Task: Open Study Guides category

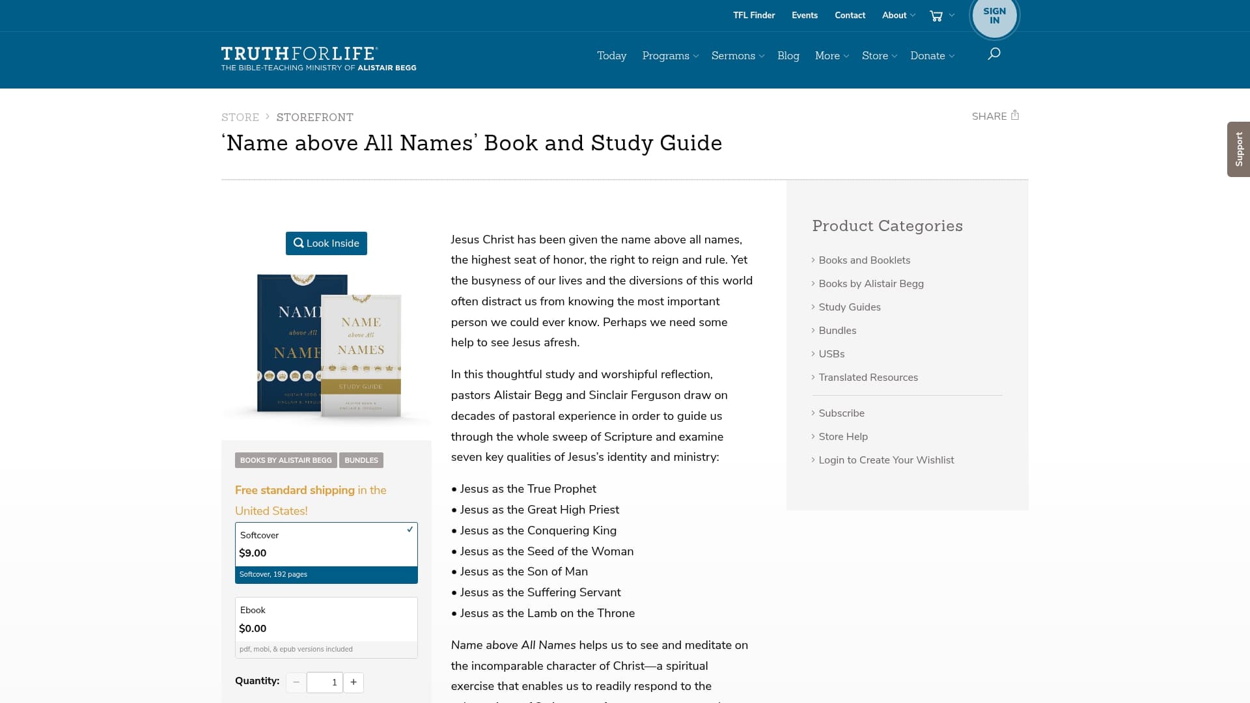Action: pos(850,307)
